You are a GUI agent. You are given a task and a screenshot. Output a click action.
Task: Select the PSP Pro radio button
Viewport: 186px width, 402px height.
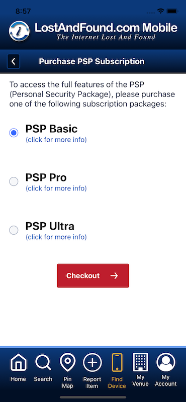pyautogui.click(x=14, y=181)
